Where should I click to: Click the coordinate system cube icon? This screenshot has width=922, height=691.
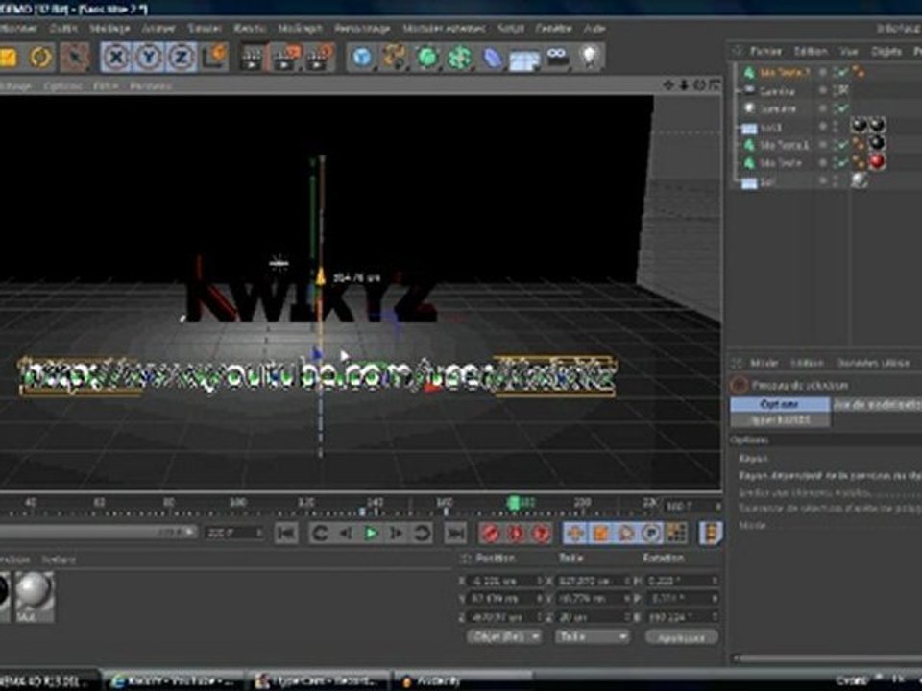coord(214,57)
